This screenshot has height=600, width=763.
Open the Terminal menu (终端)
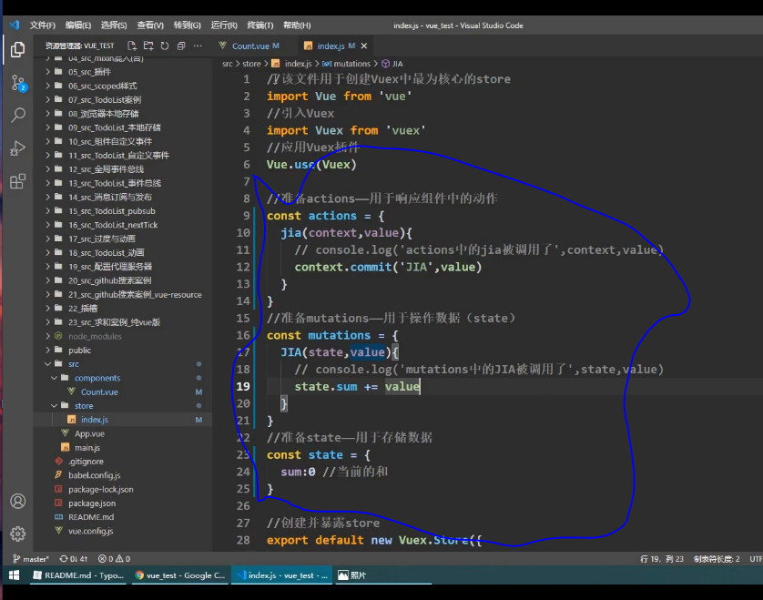tap(259, 25)
